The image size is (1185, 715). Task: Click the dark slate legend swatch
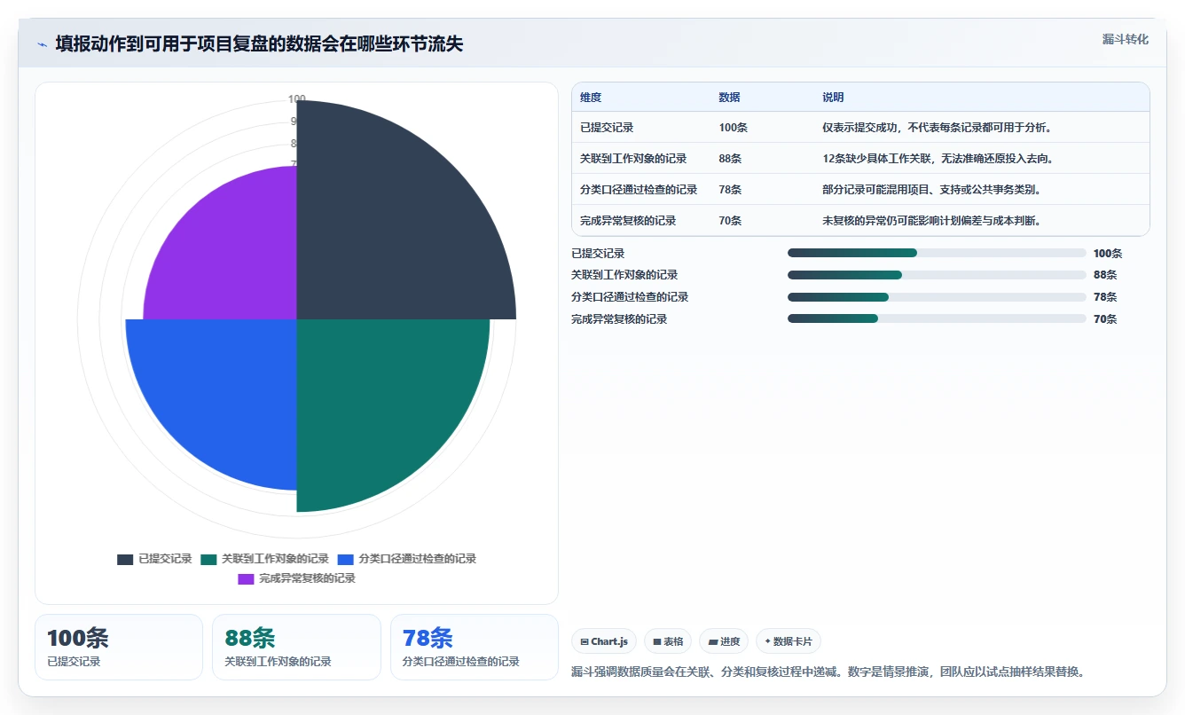click(x=125, y=559)
